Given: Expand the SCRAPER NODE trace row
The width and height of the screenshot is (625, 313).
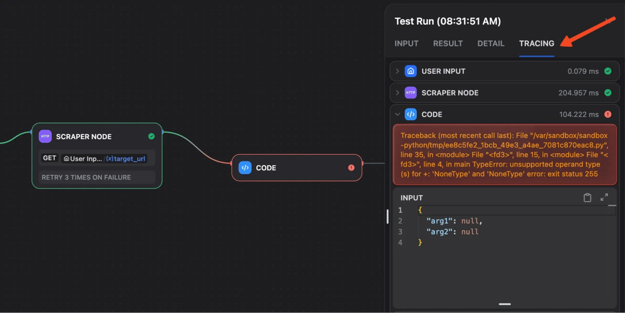Looking at the screenshot, I should pyautogui.click(x=397, y=93).
